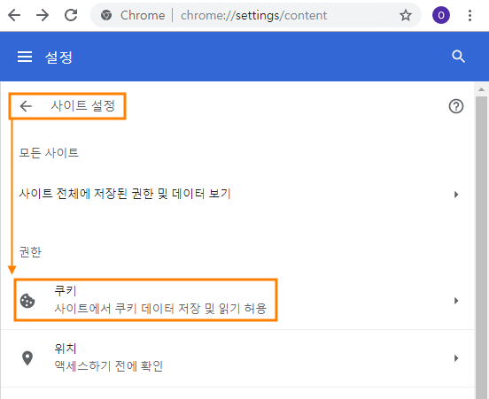Go back from 사이트 설정 page

(x=26, y=106)
